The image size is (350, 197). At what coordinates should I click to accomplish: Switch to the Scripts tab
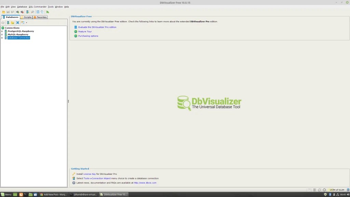(26, 17)
